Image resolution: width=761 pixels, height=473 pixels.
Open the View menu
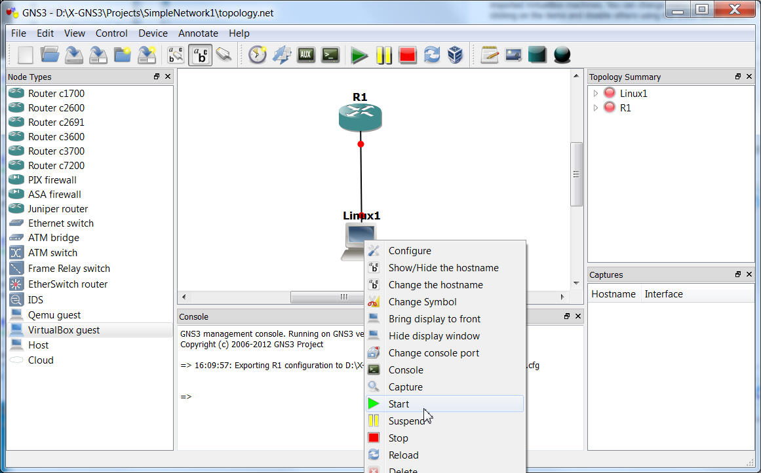pyautogui.click(x=75, y=33)
